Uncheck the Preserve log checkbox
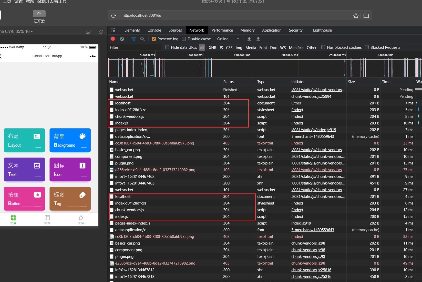This screenshot has width=422, height=282. pyautogui.click(x=154, y=39)
